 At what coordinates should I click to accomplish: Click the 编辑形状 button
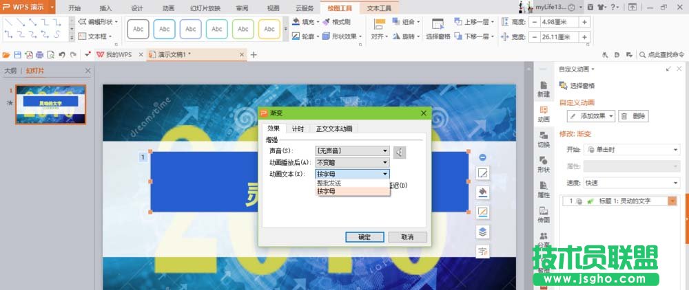click(97, 21)
